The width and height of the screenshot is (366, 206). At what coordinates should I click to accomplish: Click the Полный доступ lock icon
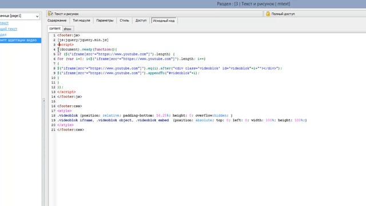pyautogui.click(x=268, y=14)
